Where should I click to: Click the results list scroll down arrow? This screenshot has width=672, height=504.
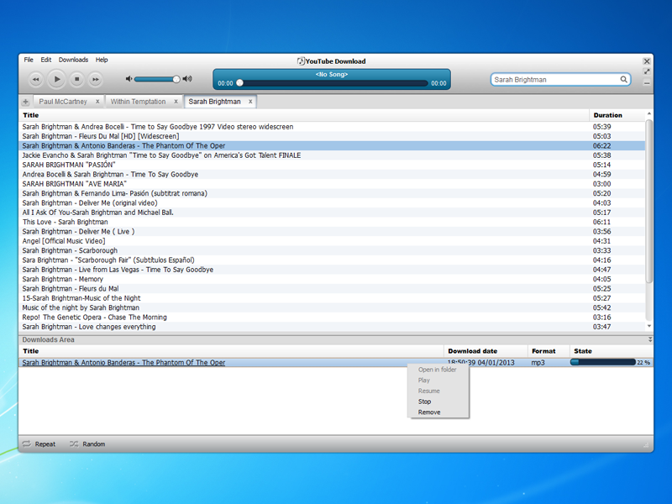pos(649,326)
